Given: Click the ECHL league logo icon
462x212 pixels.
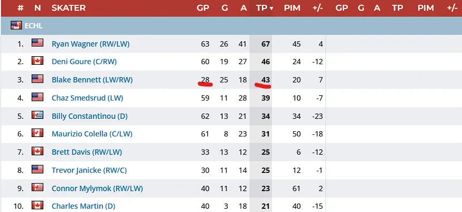Looking at the screenshot, I should tap(16, 26).
